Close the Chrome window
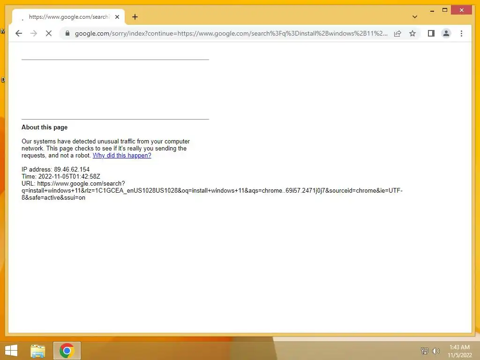The height and width of the screenshot is (360, 480). tap(462, 10)
